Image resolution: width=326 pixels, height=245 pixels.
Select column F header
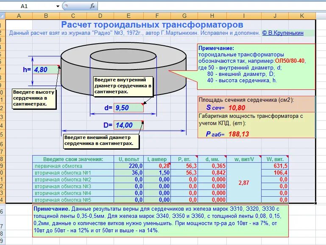[x=157, y=16]
